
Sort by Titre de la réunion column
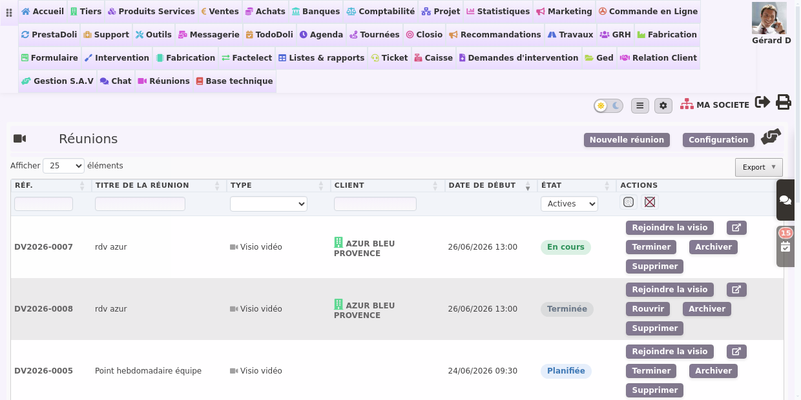[x=160, y=185]
